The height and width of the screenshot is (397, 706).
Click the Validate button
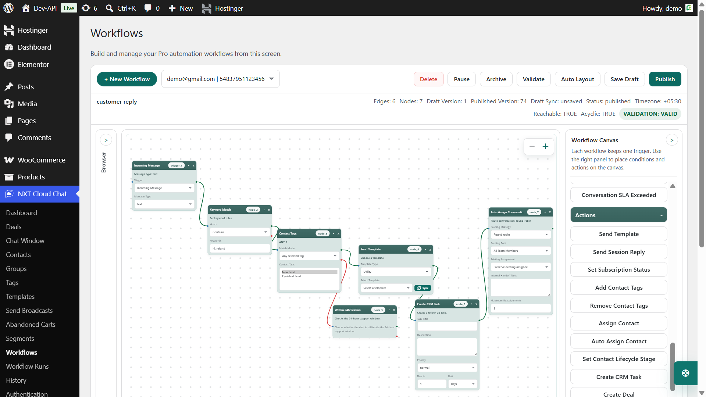[534, 79]
